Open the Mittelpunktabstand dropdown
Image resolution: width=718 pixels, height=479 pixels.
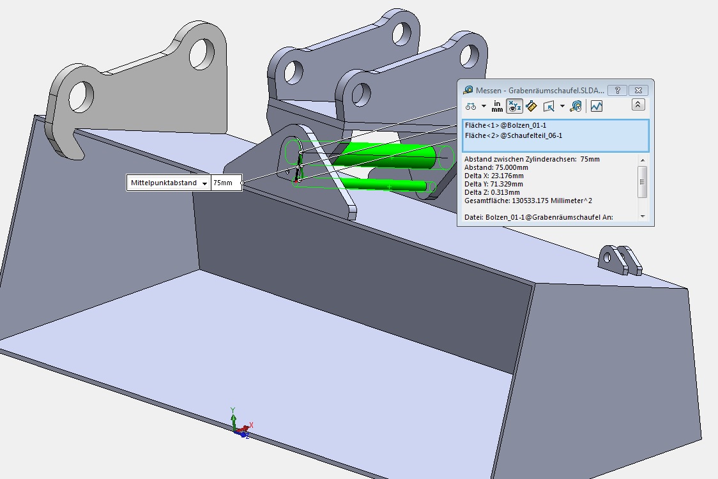[204, 183]
